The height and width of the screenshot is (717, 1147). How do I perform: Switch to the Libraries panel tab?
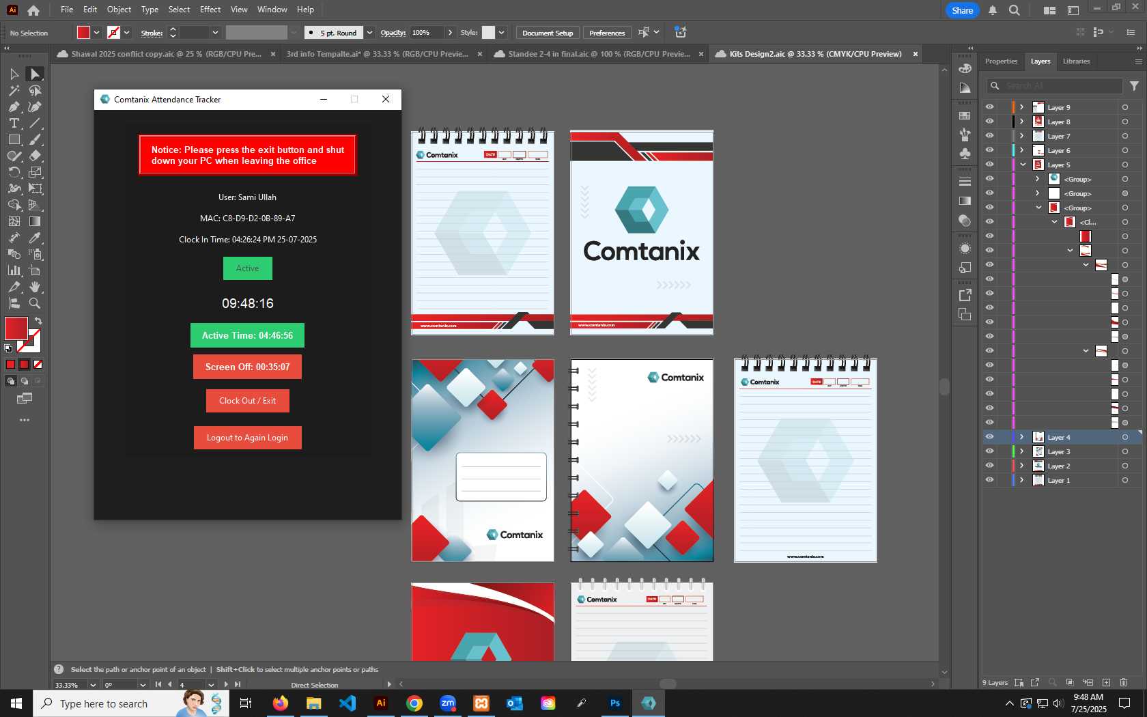(x=1076, y=61)
